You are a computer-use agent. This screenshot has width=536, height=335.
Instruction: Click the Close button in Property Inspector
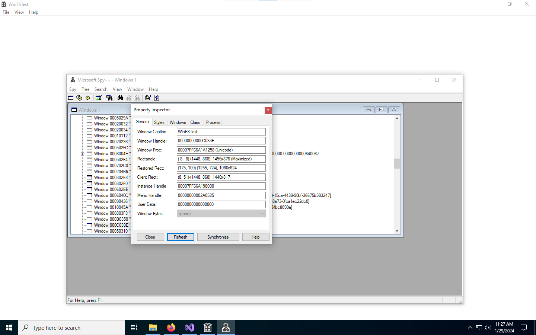tap(150, 237)
